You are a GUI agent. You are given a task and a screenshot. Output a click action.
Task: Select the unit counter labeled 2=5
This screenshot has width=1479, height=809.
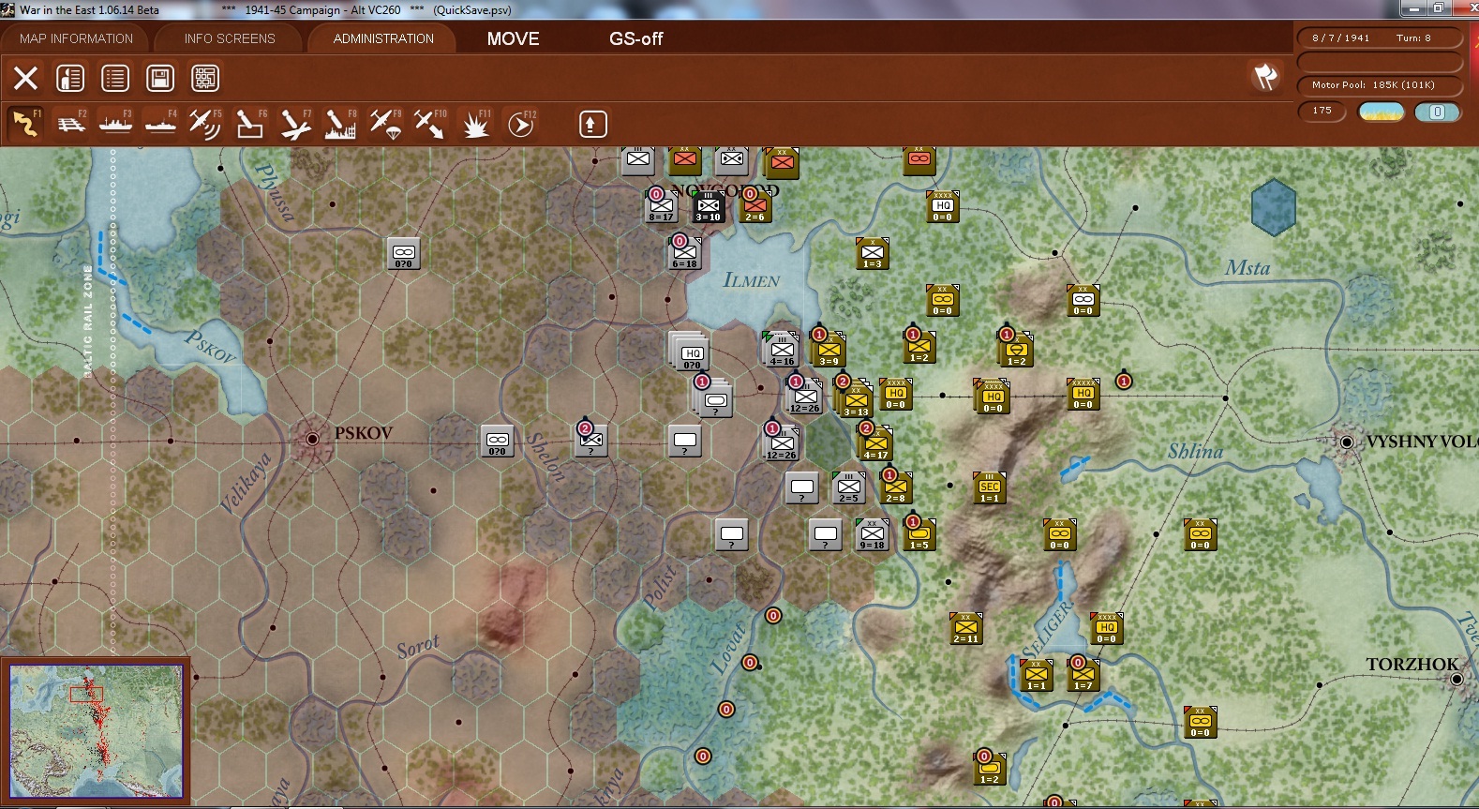tap(849, 487)
